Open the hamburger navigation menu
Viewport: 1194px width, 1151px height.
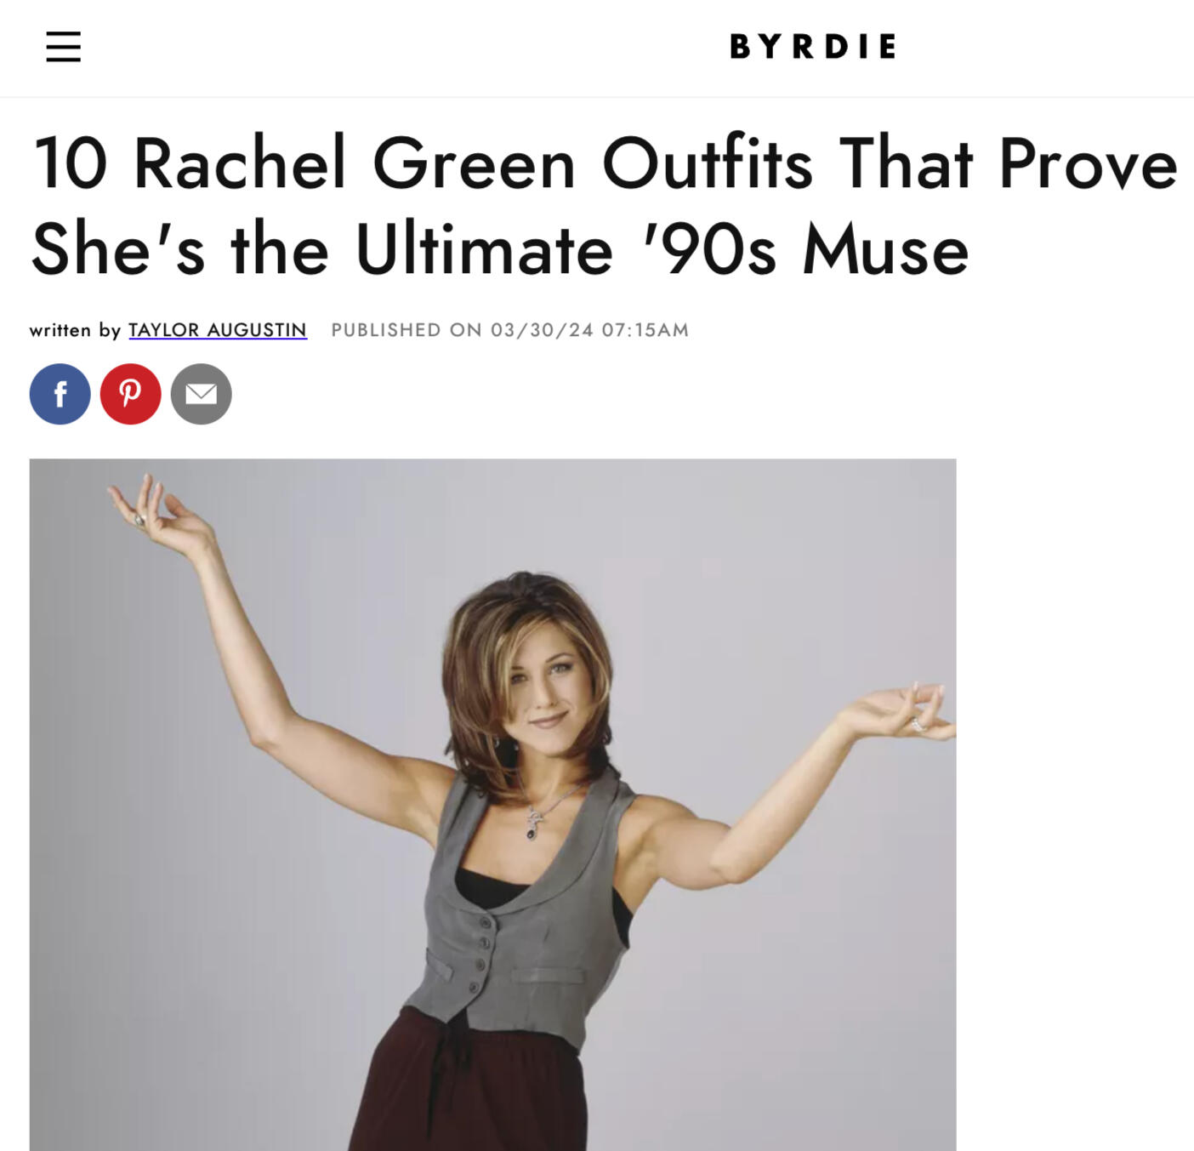[x=63, y=47]
